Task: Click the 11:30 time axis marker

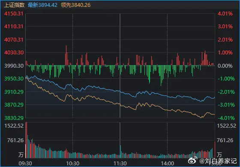Action: tap(120, 164)
